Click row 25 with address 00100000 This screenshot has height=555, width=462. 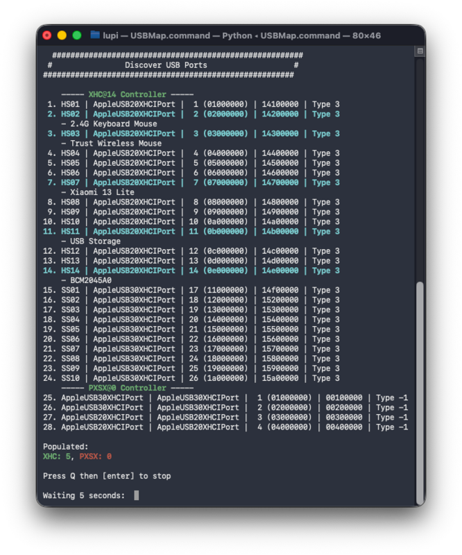(x=225, y=398)
